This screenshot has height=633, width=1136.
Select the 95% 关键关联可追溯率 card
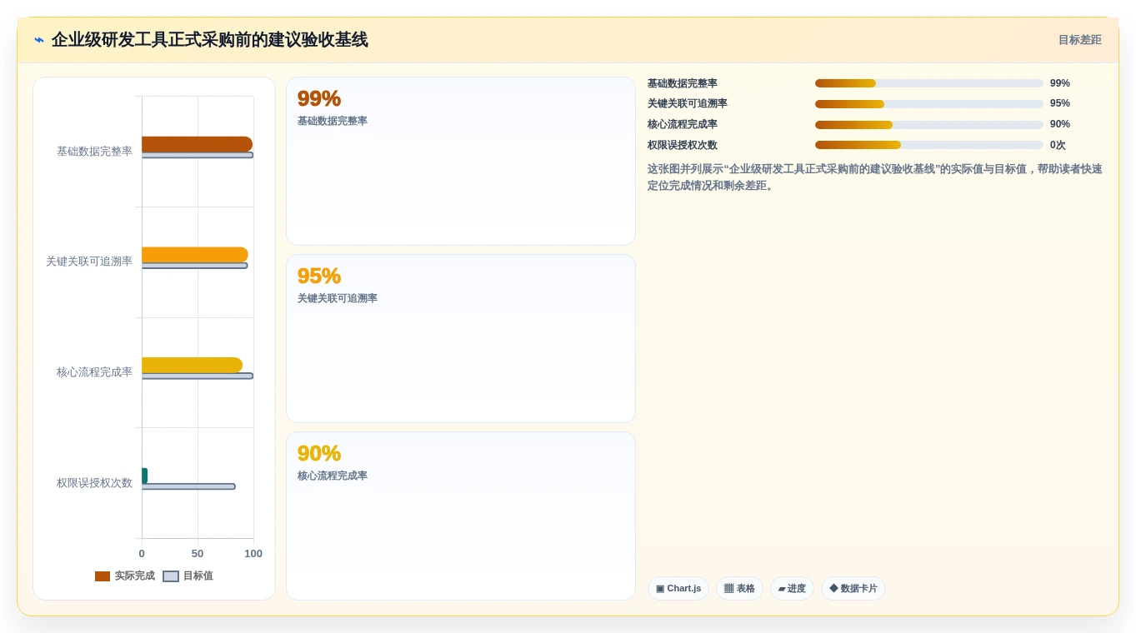(x=461, y=338)
